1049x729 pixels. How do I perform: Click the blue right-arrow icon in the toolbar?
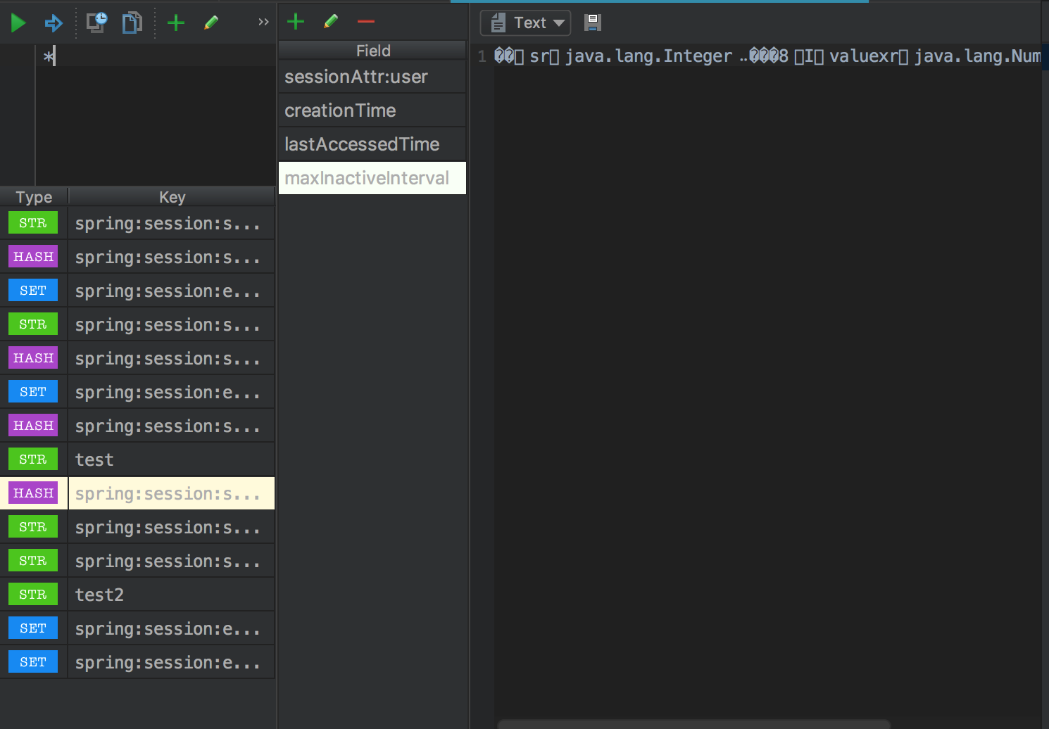[x=54, y=23]
